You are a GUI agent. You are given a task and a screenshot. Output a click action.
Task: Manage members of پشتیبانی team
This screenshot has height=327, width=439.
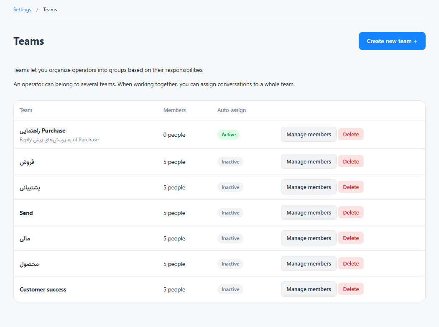coord(309,187)
